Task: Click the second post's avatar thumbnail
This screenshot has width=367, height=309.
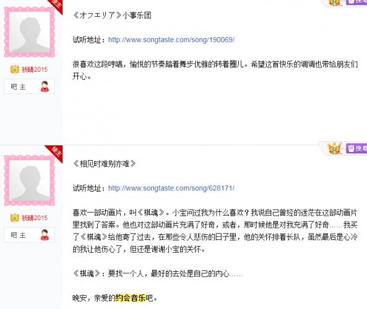Action: [30, 180]
